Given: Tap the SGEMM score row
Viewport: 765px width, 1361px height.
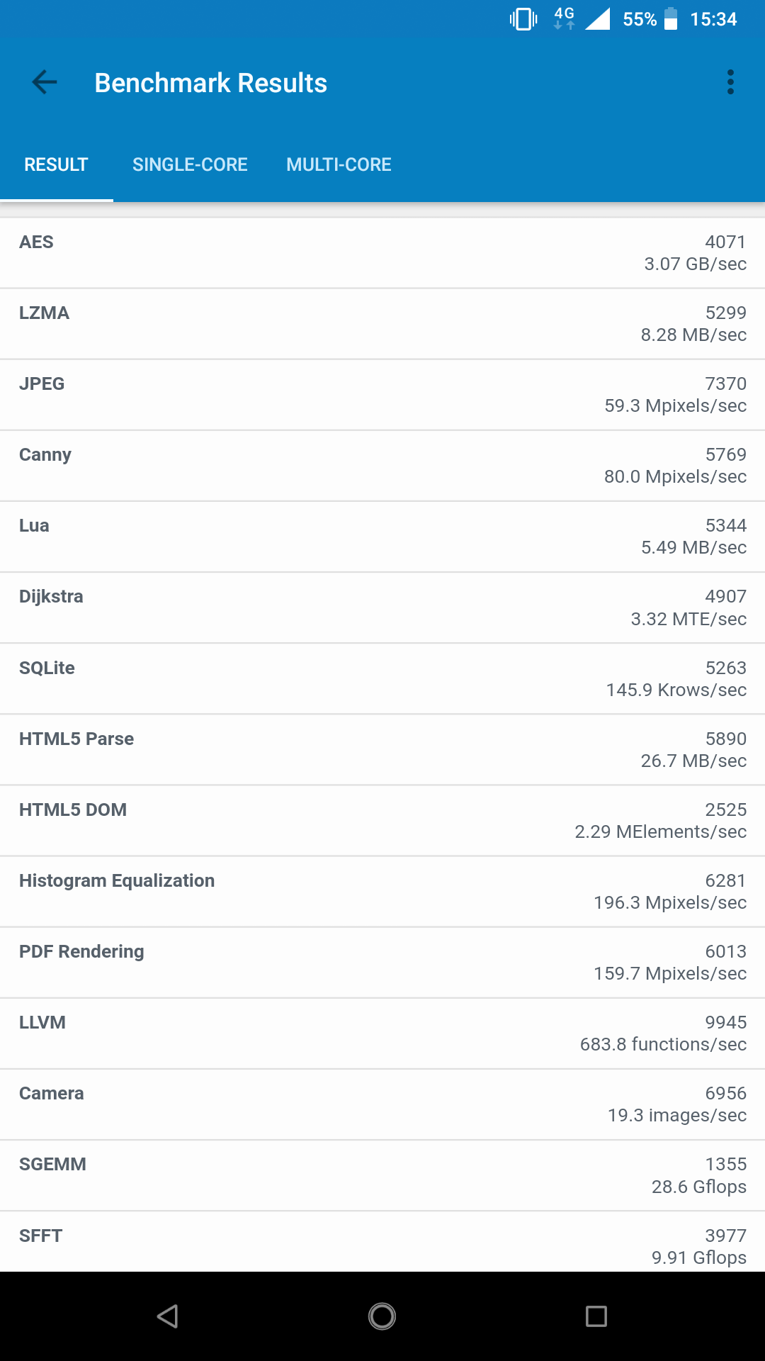Looking at the screenshot, I should click(382, 1175).
